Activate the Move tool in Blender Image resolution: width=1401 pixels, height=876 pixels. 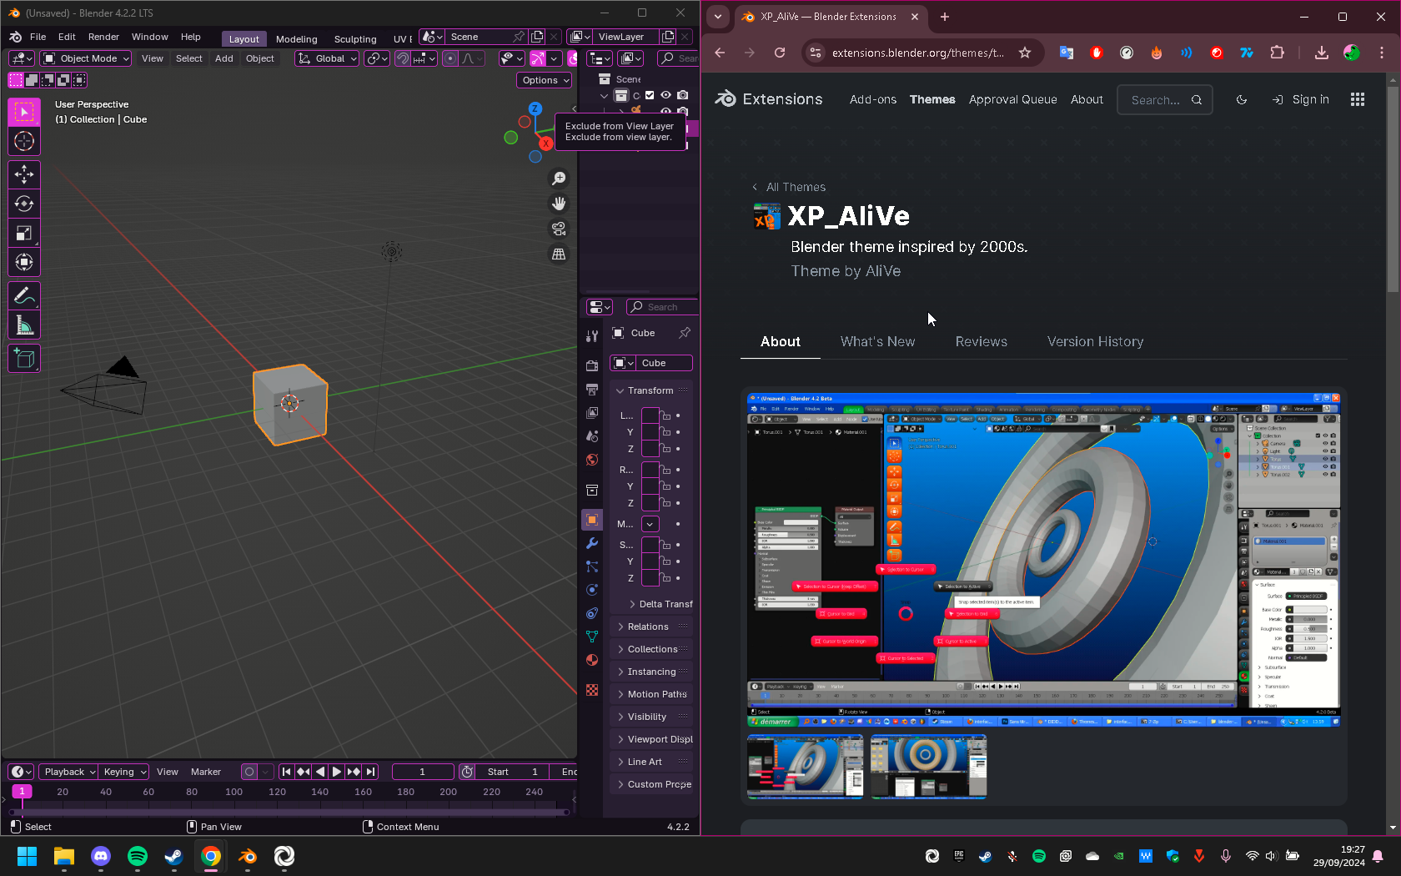pyautogui.click(x=24, y=174)
